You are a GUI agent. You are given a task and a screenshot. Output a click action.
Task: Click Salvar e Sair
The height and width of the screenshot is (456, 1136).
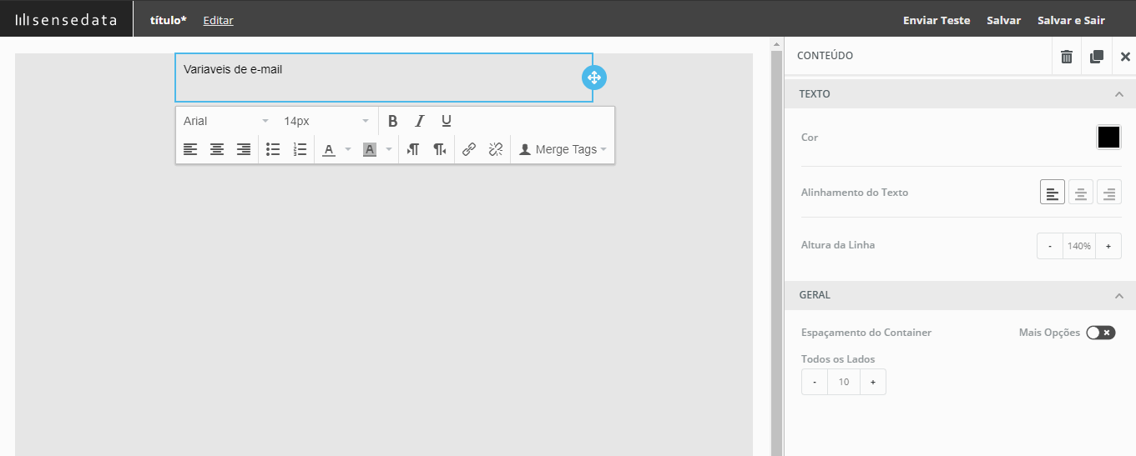click(1071, 20)
